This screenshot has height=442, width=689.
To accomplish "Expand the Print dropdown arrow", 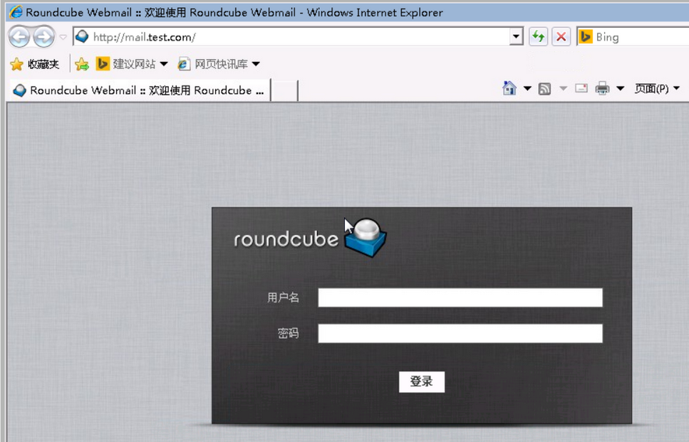I will [621, 89].
